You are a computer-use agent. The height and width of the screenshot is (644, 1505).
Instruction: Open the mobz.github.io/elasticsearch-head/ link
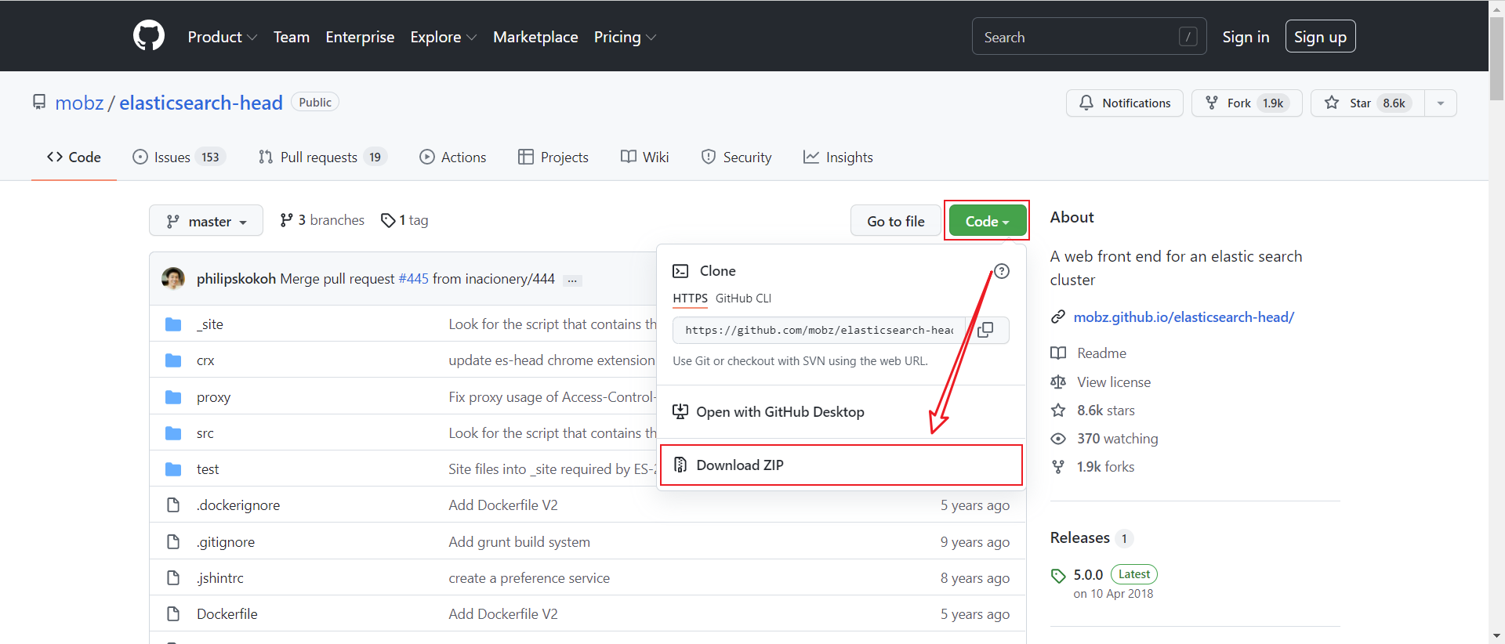tap(1184, 317)
